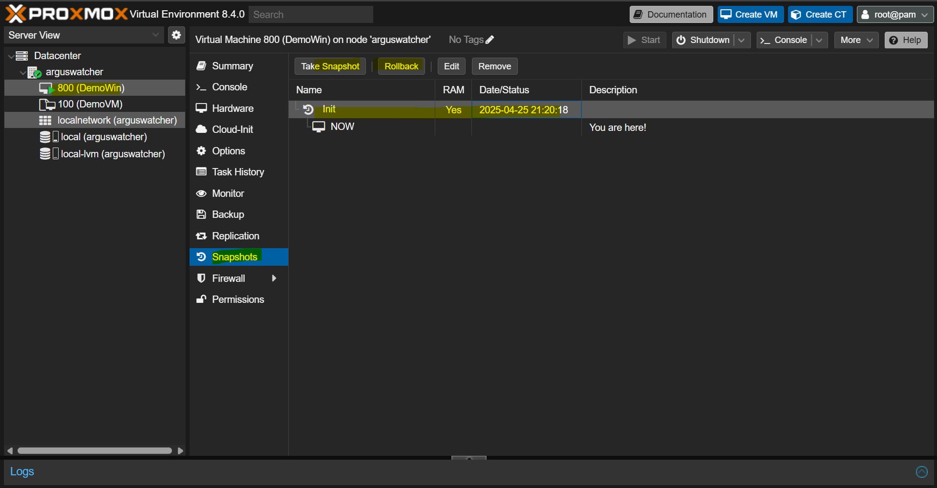Open the Server View dropdown
The image size is (937, 488).
coord(155,35)
